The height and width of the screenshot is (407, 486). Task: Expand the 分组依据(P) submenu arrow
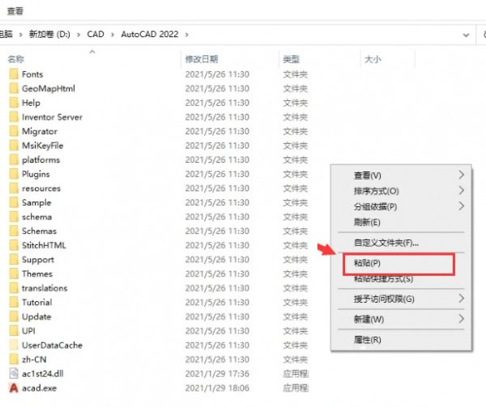click(461, 206)
